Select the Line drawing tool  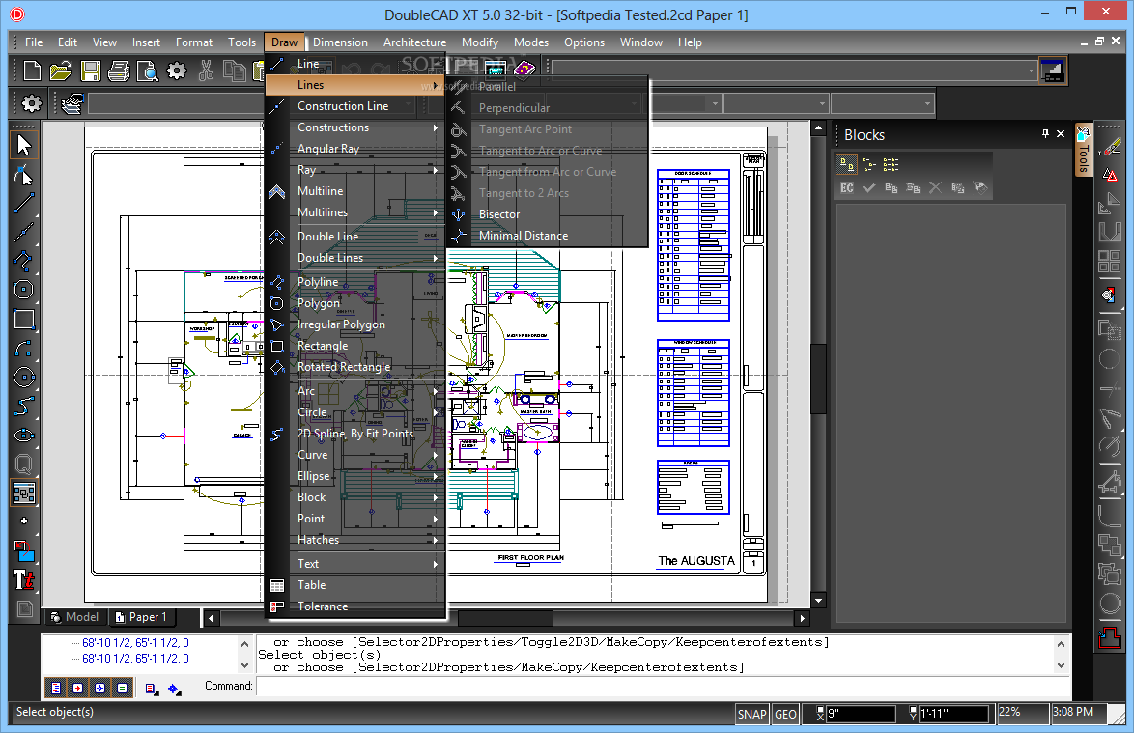[24, 203]
